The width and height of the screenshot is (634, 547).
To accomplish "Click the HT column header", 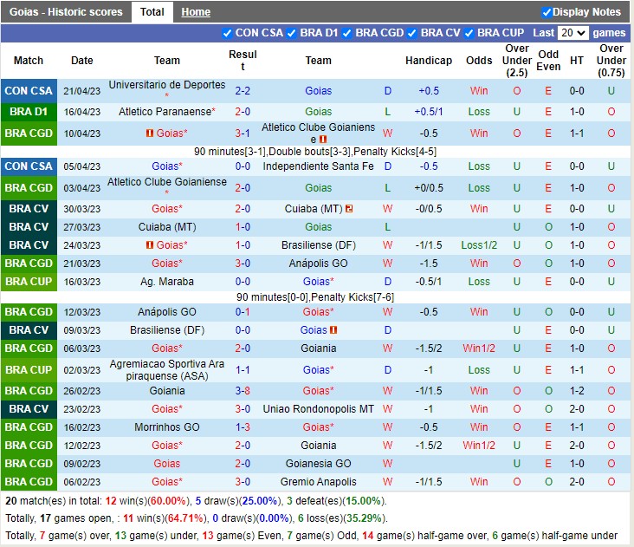I will click(x=577, y=61).
